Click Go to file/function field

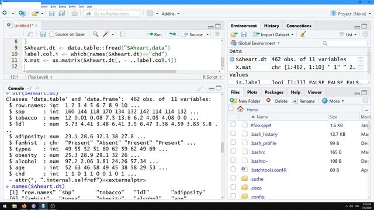pos(112,14)
